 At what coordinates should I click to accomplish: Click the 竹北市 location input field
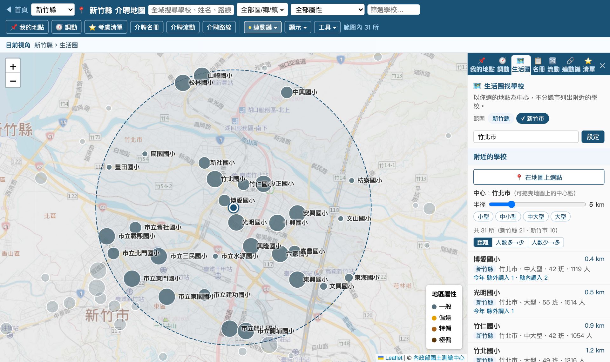526,137
